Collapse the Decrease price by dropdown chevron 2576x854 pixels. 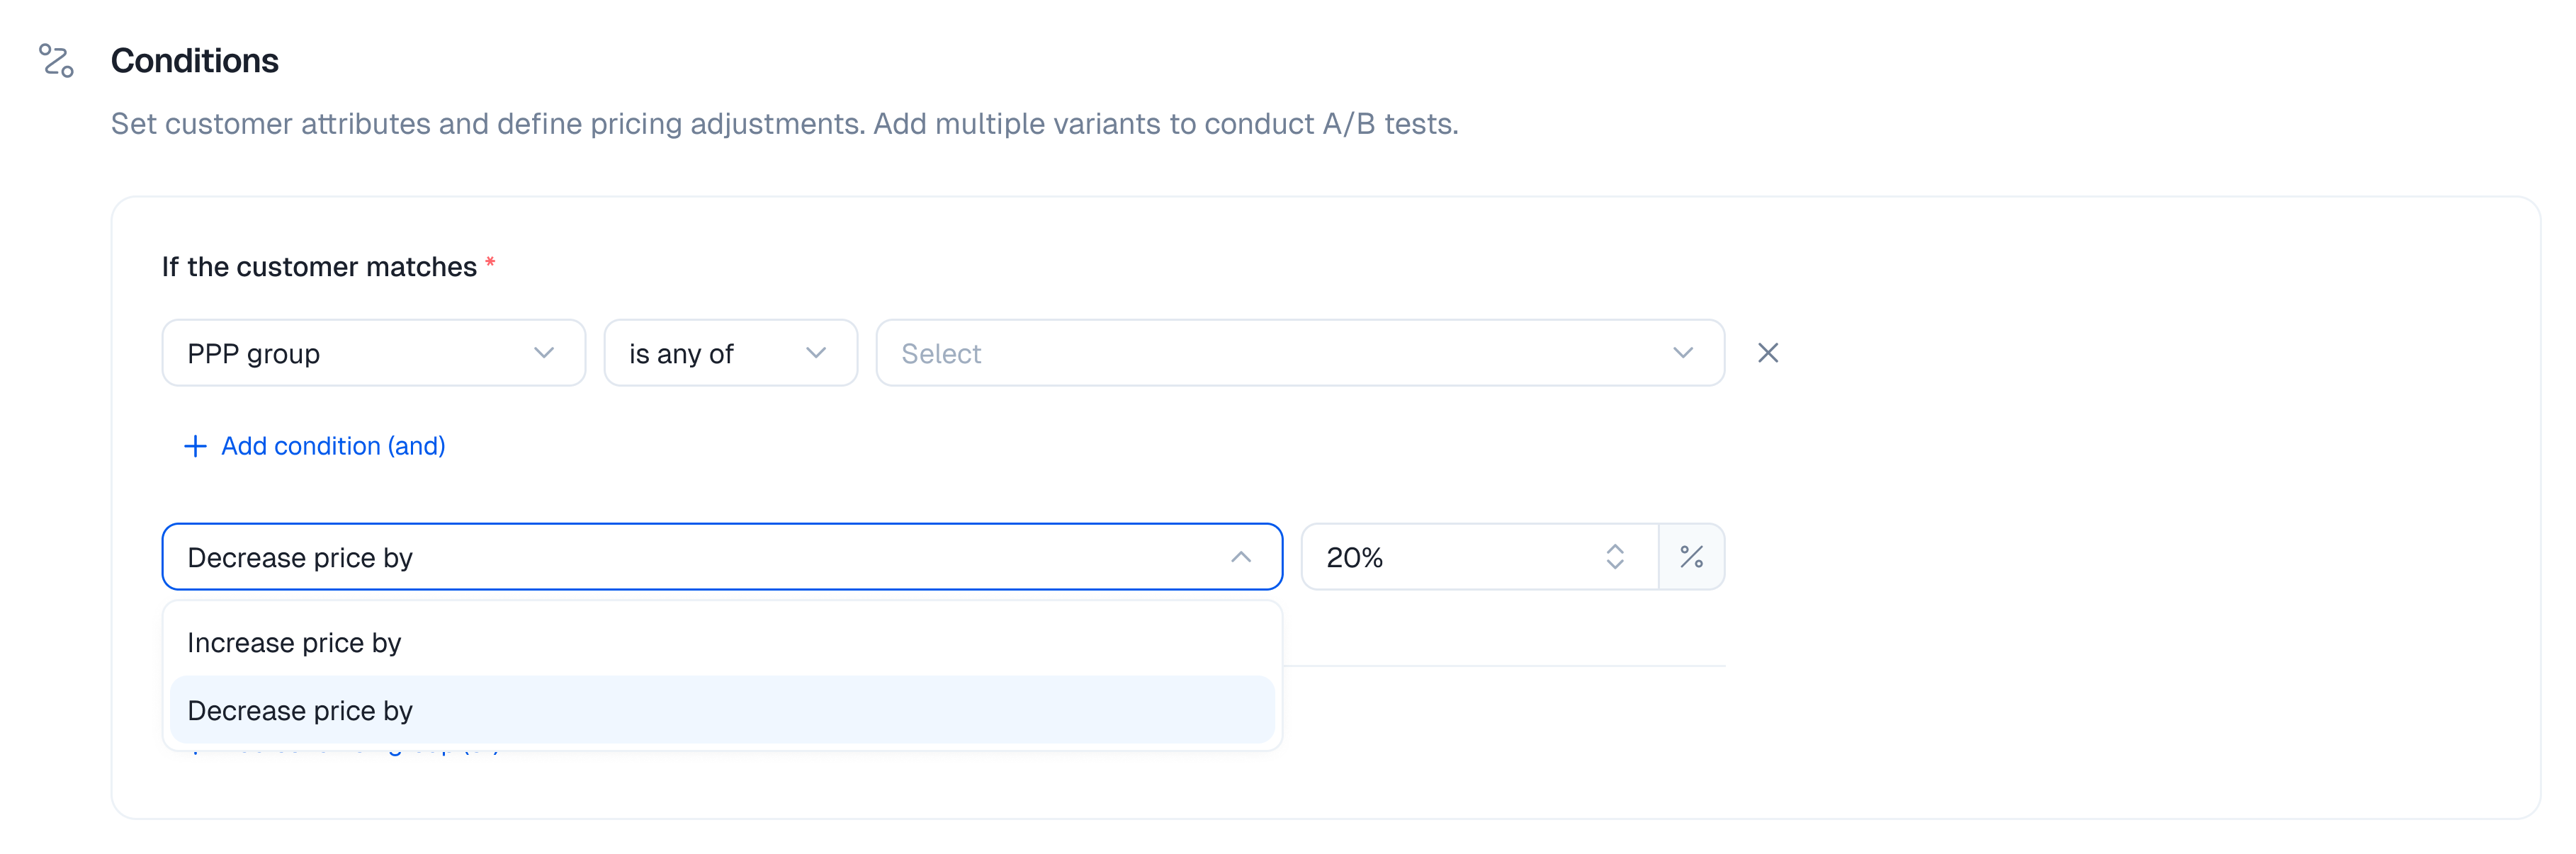(1240, 557)
